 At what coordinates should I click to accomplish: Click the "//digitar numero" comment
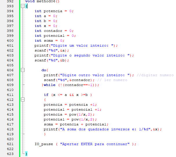[155, 75]
